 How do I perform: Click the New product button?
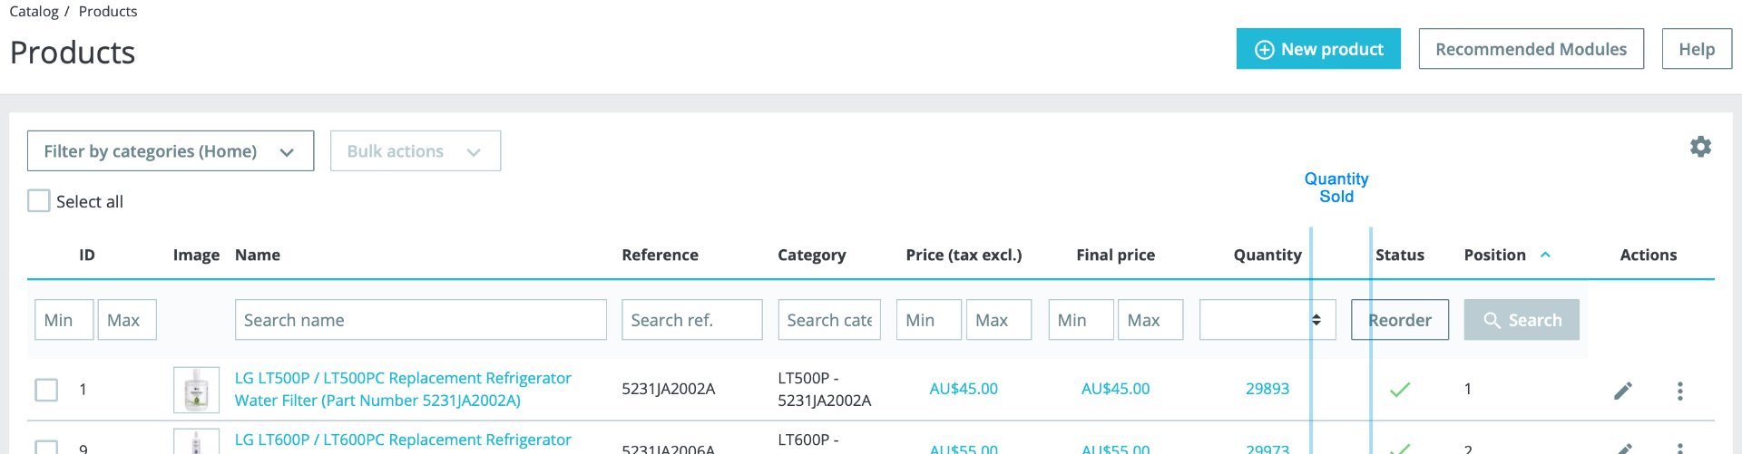pos(1317,49)
